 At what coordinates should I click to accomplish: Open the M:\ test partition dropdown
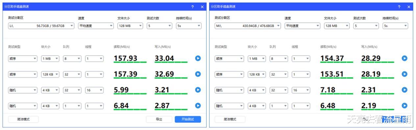pyautogui.click(x=248, y=26)
